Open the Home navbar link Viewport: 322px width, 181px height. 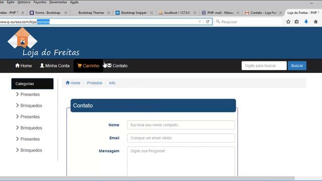(x=24, y=66)
